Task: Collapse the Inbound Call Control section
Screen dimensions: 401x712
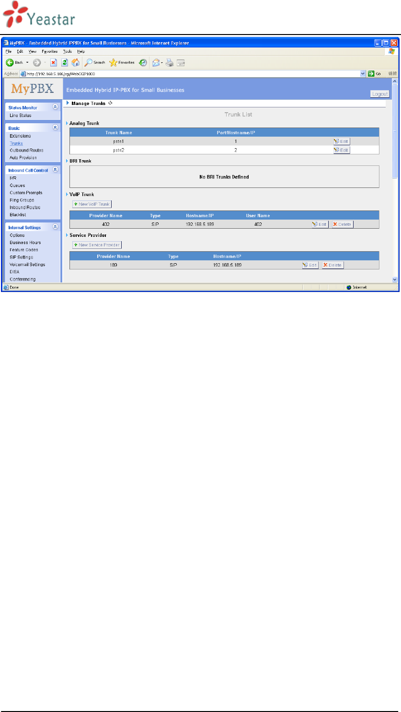Action: tap(55, 170)
